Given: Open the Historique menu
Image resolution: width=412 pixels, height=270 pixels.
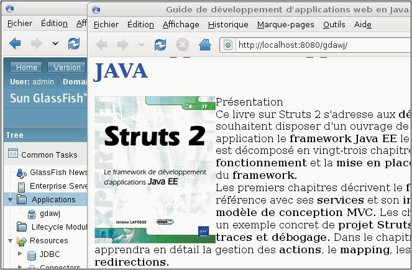Looking at the screenshot, I should point(228,25).
